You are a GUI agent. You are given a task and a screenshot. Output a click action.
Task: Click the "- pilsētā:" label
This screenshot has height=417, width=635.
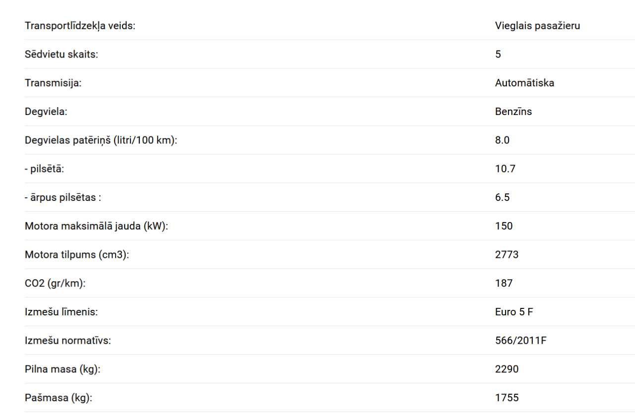45,169
